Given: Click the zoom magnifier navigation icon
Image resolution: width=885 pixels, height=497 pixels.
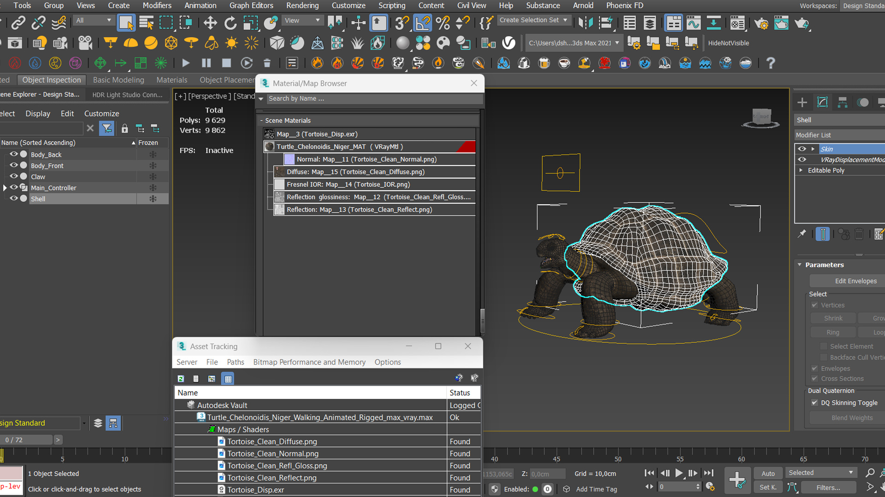Looking at the screenshot, I should tap(870, 473).
